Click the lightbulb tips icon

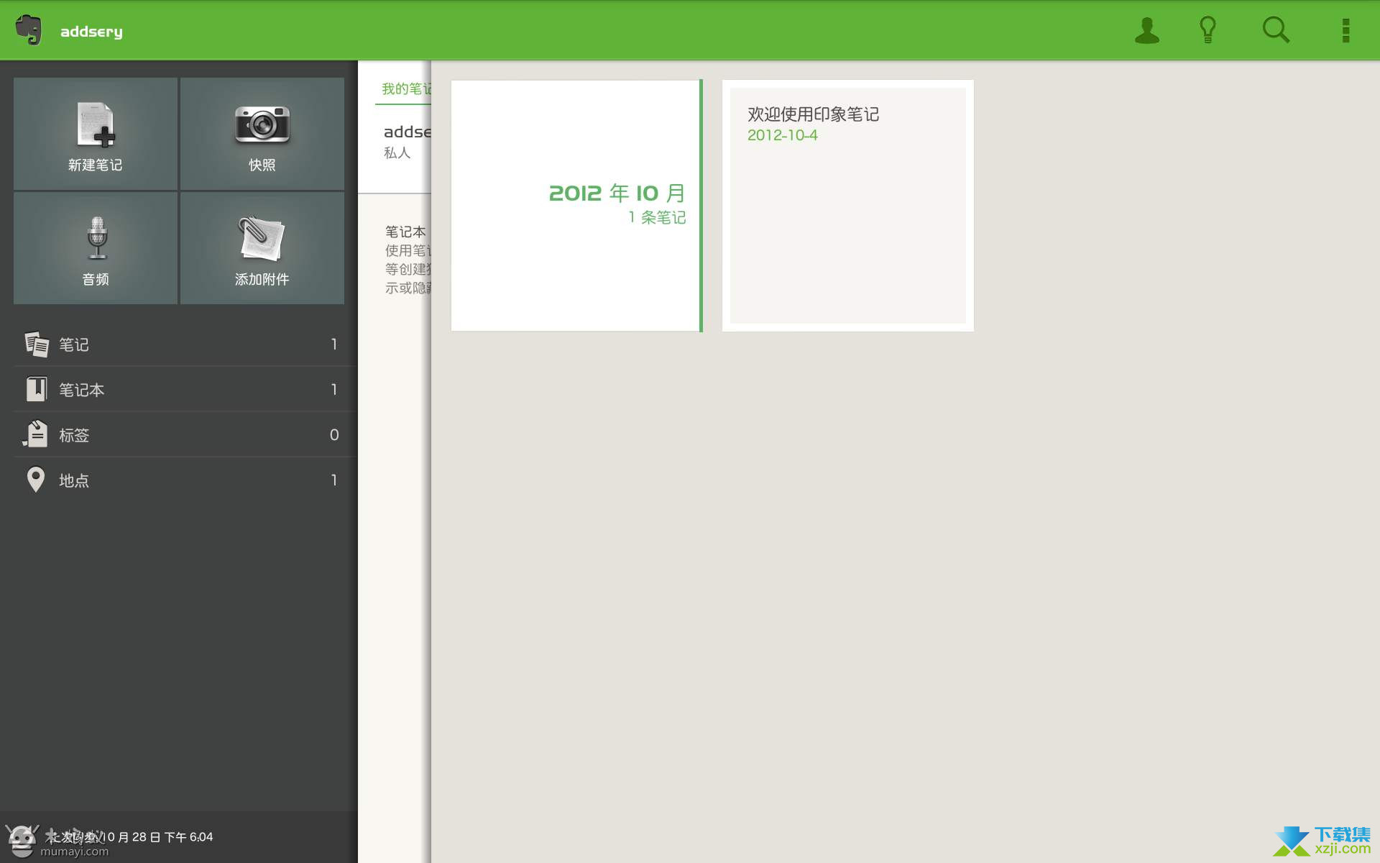pyautogui.click(x=1207, y=30)
